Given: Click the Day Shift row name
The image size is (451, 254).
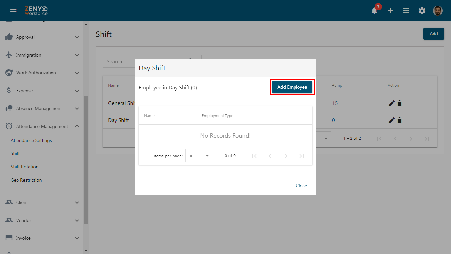Looking at the screenshot, I should [x=119, y=120].
